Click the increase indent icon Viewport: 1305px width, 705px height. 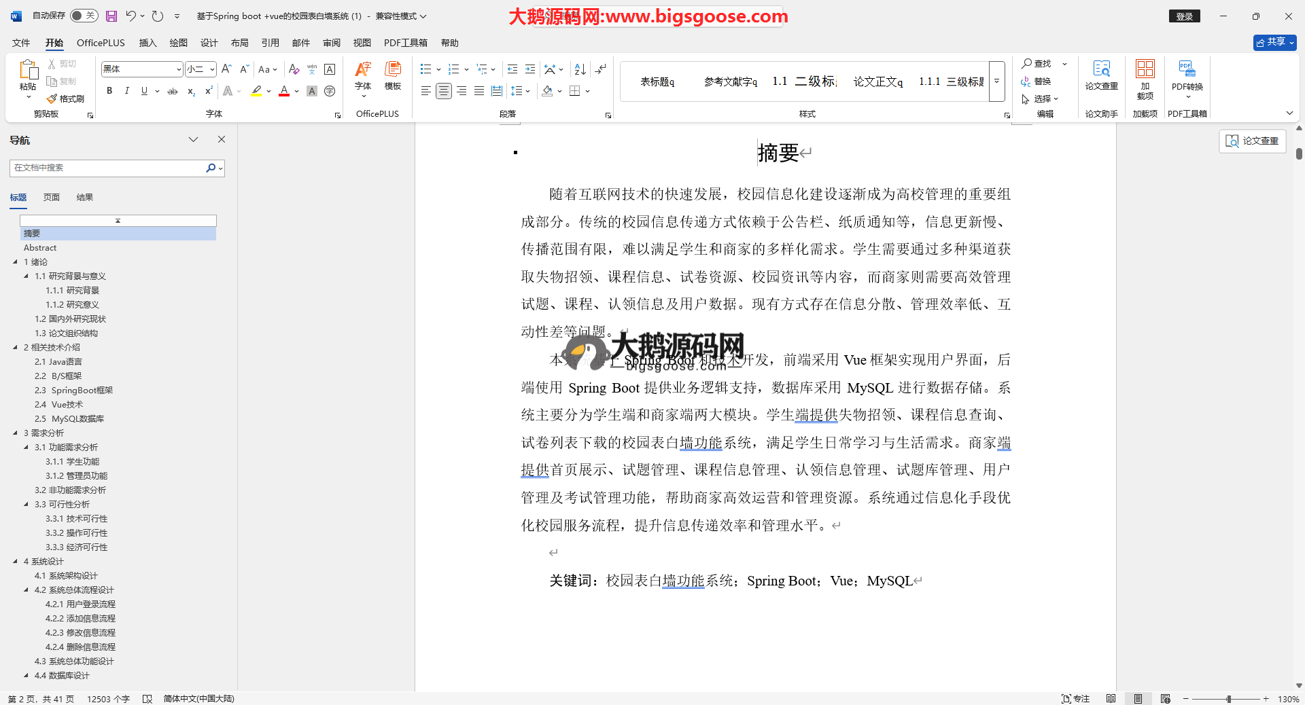pyautogui.click(x=530, y=69)
